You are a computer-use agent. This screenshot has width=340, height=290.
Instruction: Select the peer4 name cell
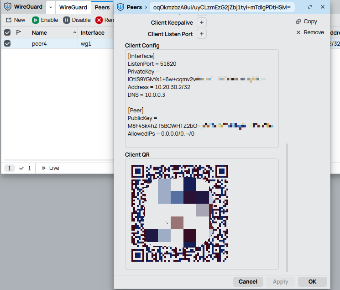[39, 44]
